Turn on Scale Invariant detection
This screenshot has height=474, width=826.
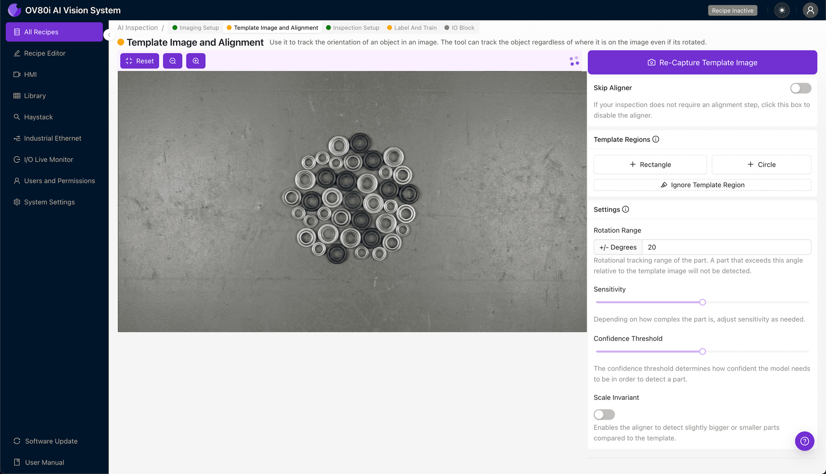(604, 414)
